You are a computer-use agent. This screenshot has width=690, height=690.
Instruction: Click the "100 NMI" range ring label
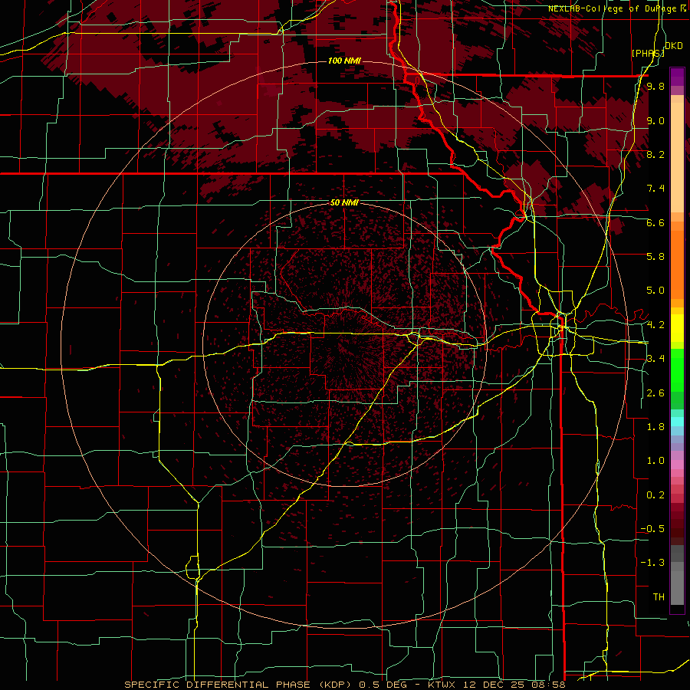tap(344, 61)
